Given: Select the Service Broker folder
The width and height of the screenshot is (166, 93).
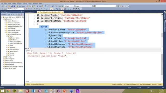Looking at the screenshot, I should pos(13,51).
